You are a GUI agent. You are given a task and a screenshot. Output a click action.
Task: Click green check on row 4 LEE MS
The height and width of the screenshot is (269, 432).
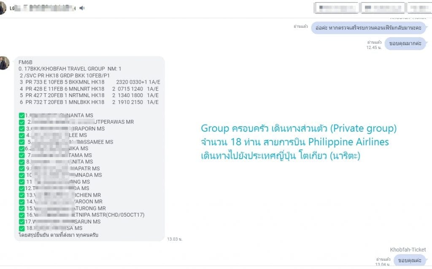[22, 135]
